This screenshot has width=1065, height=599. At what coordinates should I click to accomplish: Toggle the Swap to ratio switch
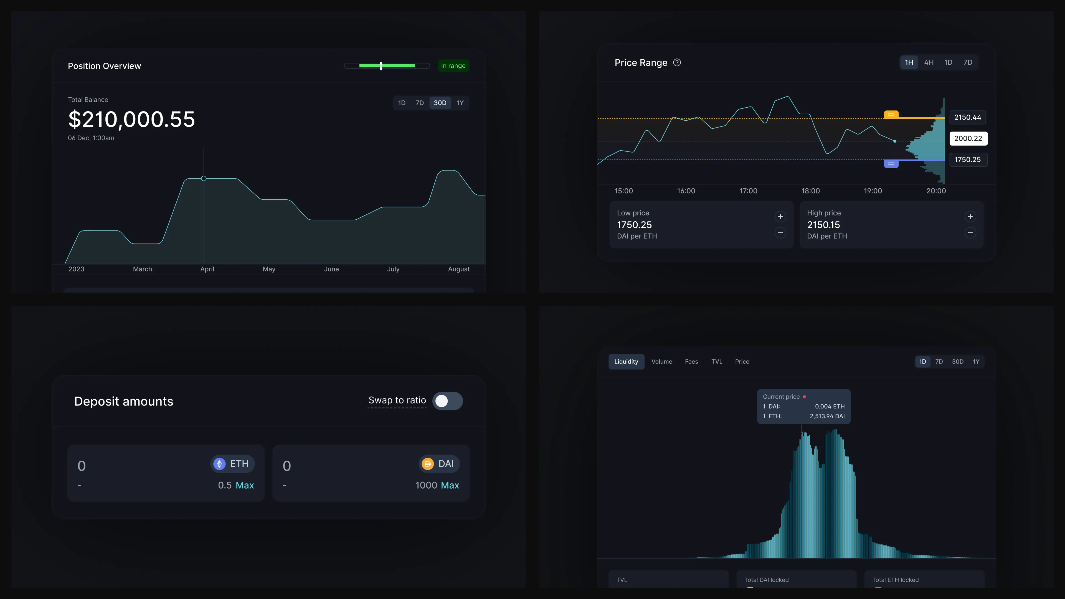[447, 401]
